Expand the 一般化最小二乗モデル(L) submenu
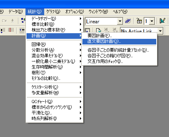 tap(54, 61)
